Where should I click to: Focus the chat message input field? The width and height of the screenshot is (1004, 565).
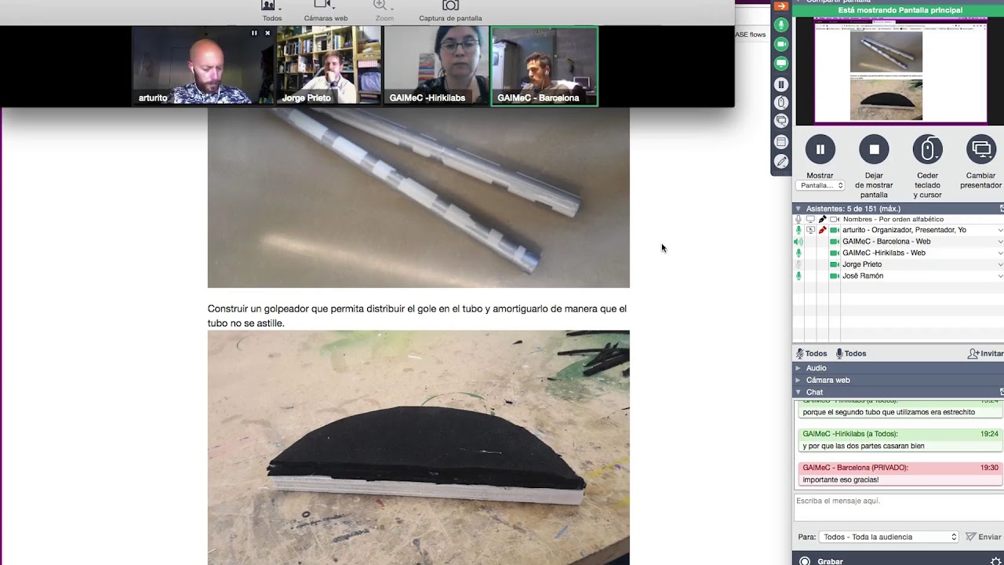898,508
